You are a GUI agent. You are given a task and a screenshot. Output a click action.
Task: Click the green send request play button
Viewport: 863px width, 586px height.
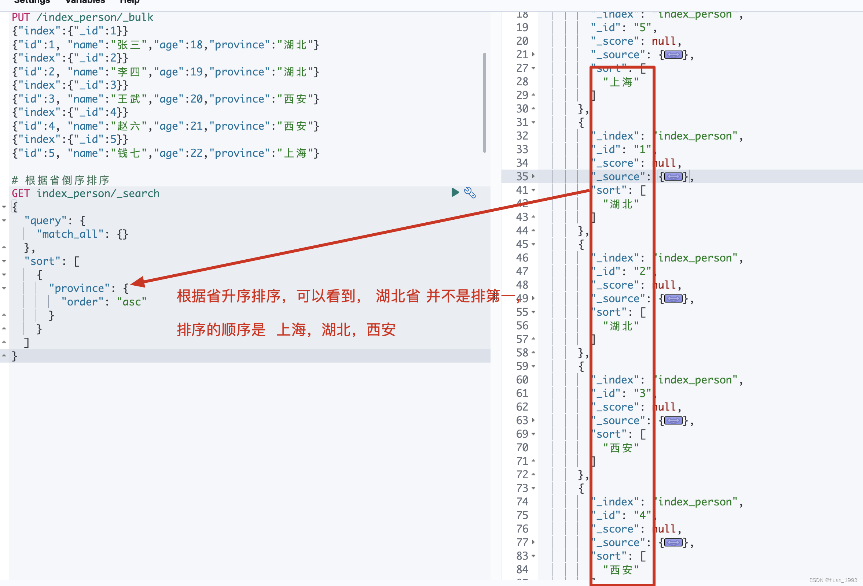pyautogui.click(x=455, y=192)
